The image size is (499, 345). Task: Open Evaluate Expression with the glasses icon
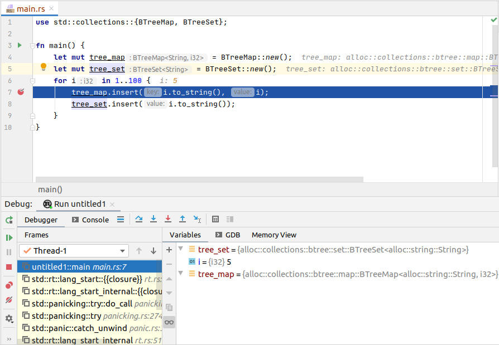point(169,322)
